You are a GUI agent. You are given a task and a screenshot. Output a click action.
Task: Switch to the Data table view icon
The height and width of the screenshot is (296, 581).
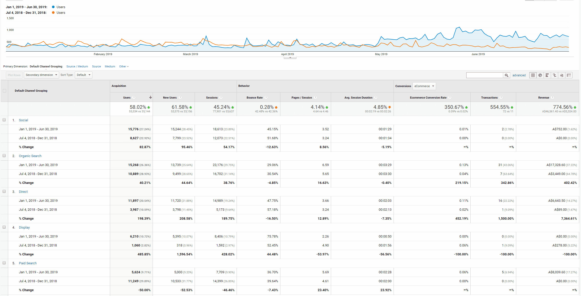pos(533,75)
